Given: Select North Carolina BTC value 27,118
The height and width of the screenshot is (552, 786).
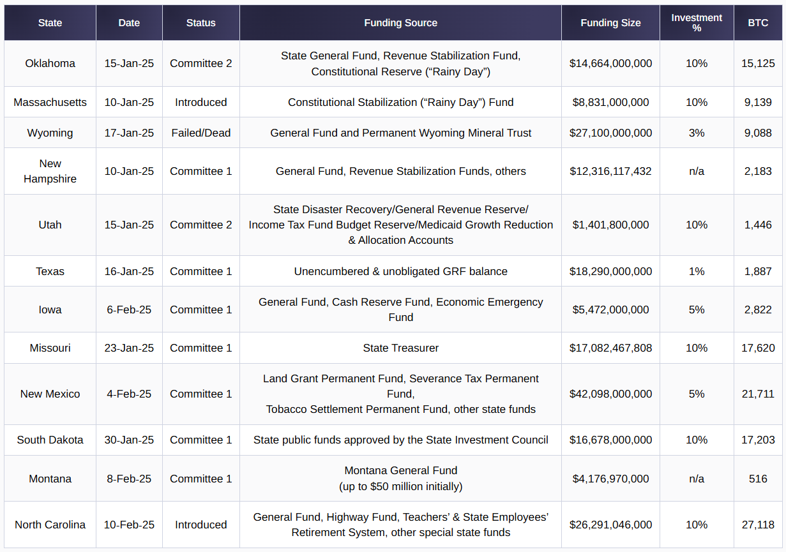Looking at the screenshot, I should [758, 525].
